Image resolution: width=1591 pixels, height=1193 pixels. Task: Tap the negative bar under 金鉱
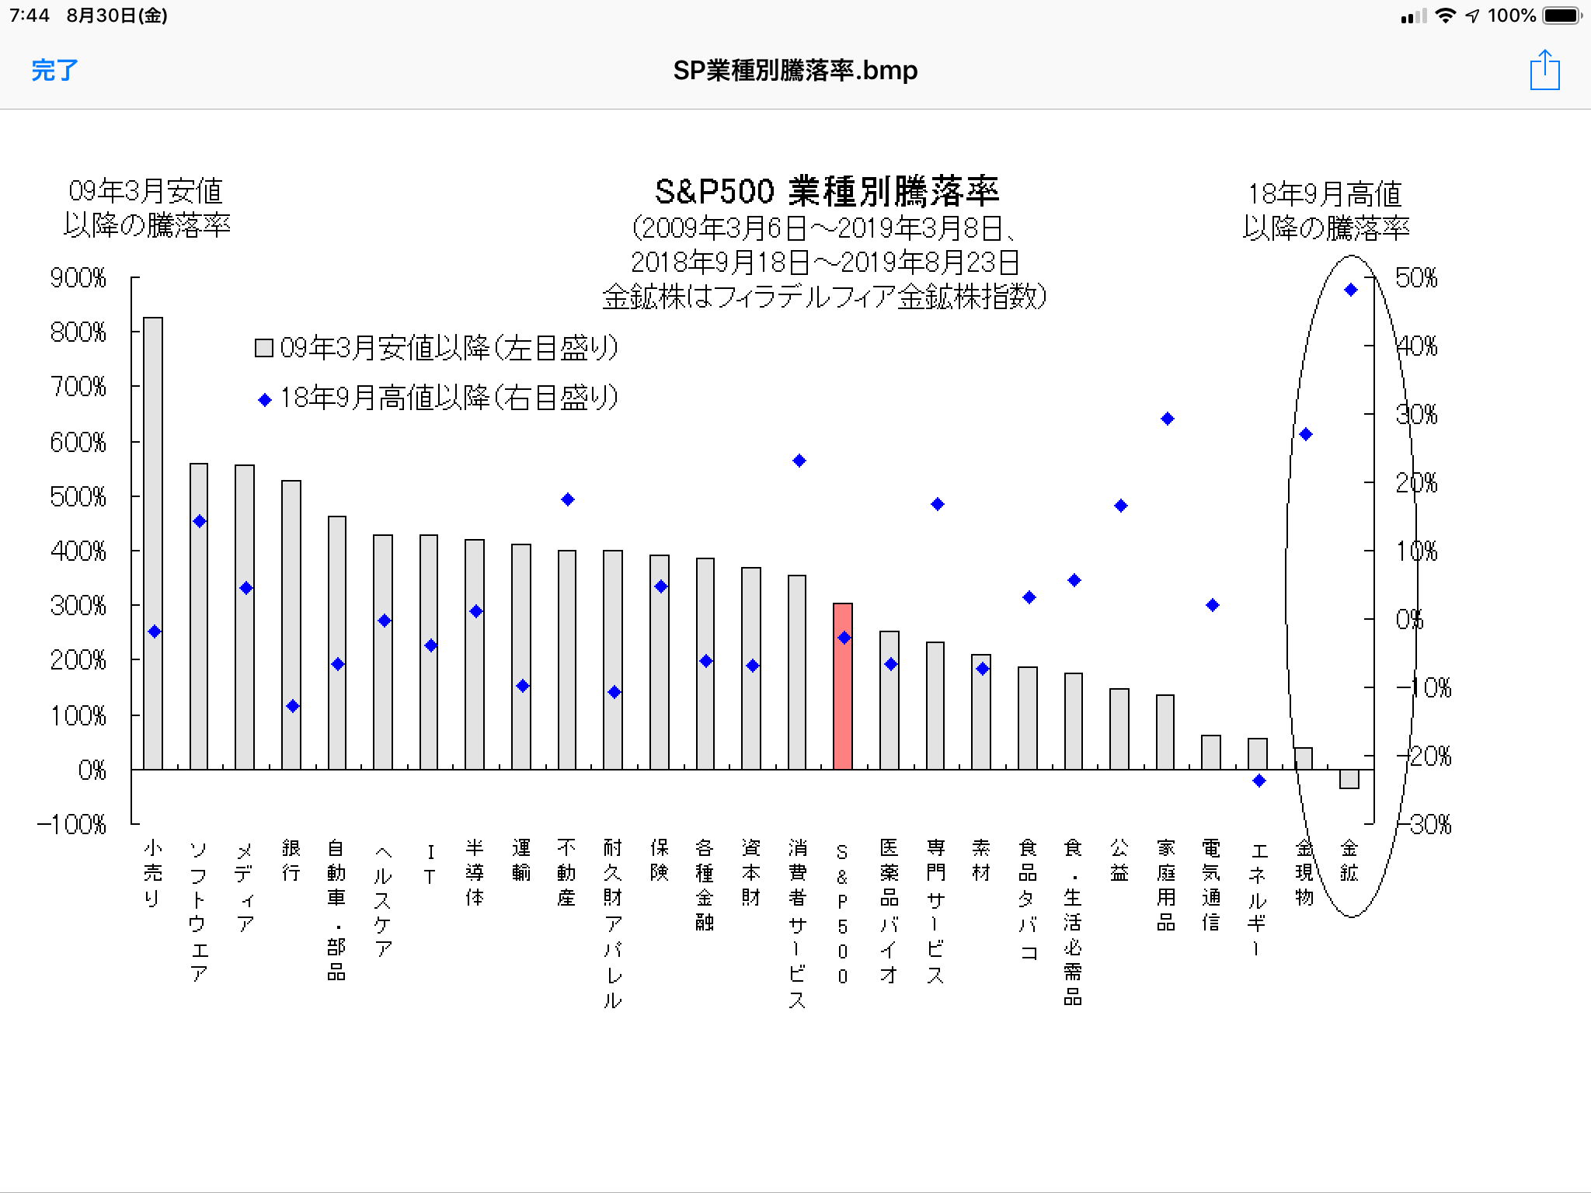(1349, 779)
